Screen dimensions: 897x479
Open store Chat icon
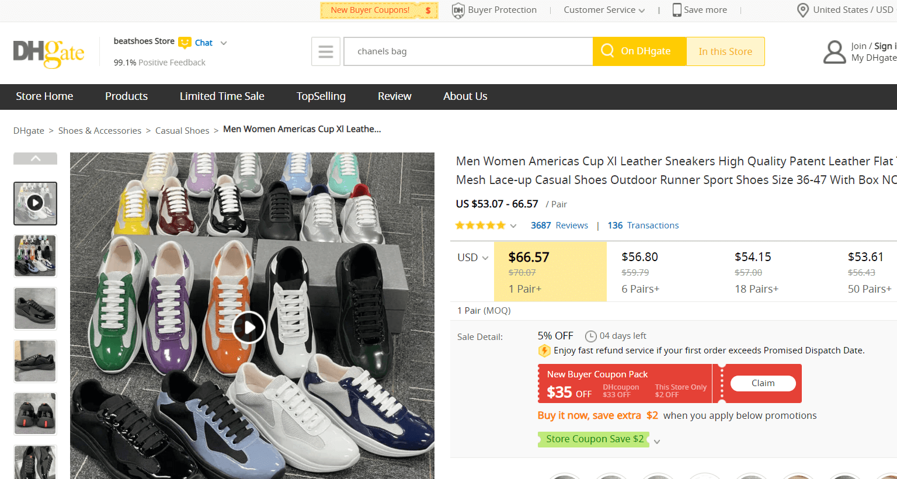(185, 43)
